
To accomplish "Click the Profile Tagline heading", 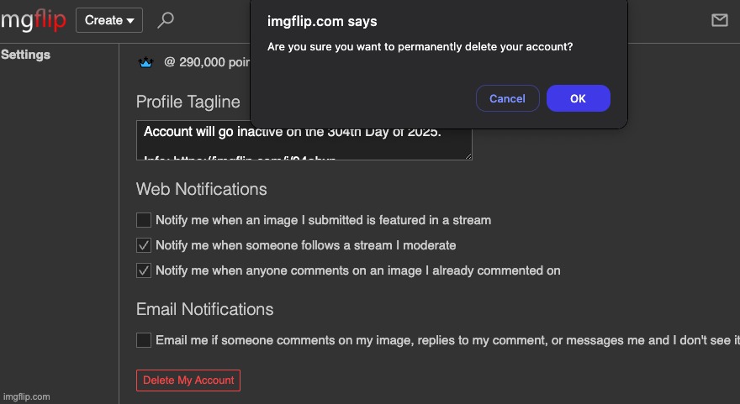I will (188, 102).
